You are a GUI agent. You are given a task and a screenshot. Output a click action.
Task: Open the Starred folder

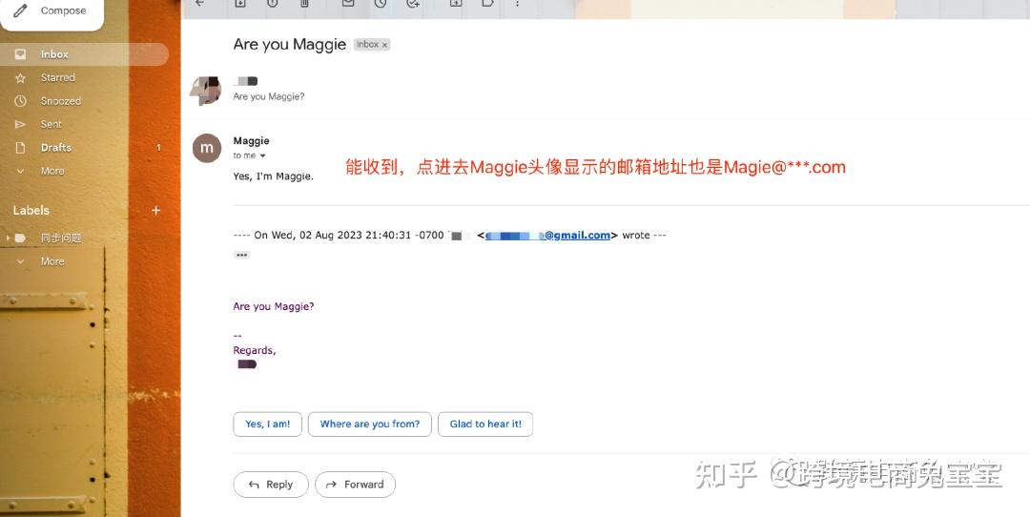point(57,78)
